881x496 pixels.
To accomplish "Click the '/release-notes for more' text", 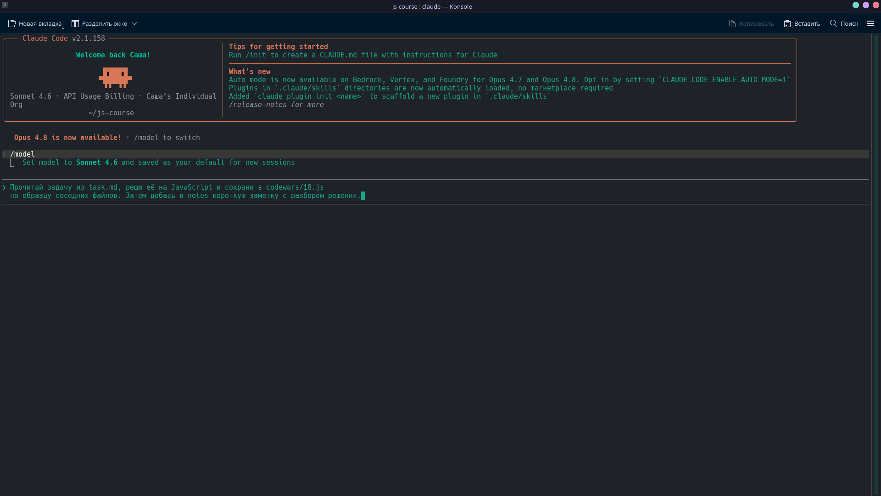I will 276,105.
